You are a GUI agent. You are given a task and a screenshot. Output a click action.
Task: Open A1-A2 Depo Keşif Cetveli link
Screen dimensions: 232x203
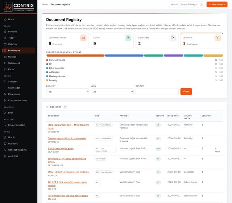pos(61,149)
